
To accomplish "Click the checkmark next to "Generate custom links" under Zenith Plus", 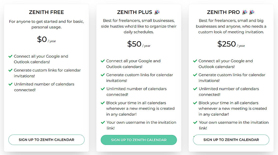I will tap(102, 75).
